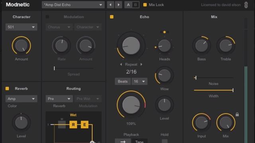
Task: Click the routing mix node circle
Action: tap(92, 142)
